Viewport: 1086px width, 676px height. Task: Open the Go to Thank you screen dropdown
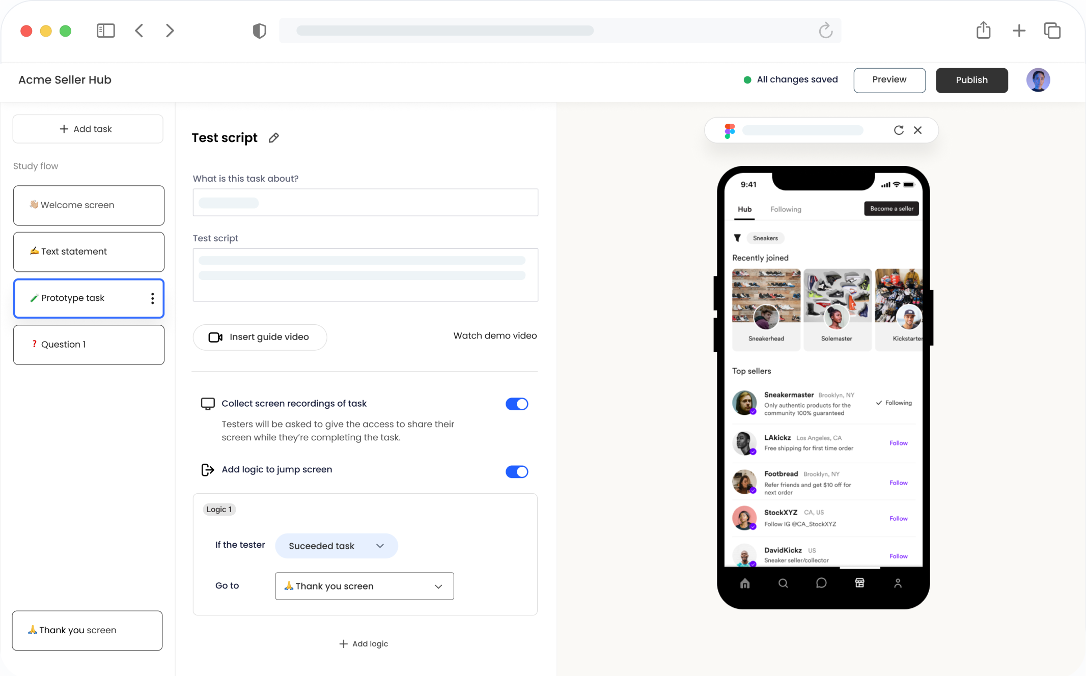(x=365, y=586)
